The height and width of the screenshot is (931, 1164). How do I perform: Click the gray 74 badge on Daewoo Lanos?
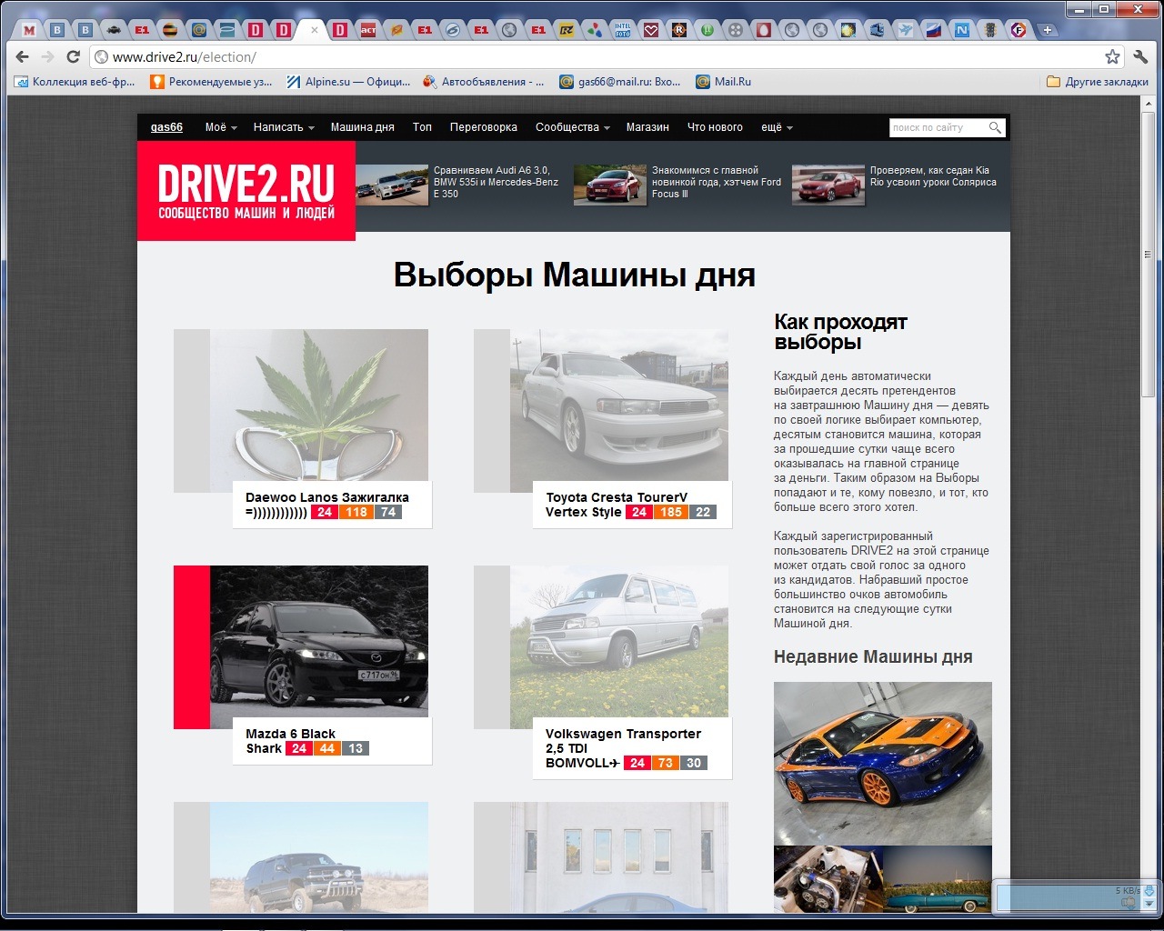(x=388, y=512)
